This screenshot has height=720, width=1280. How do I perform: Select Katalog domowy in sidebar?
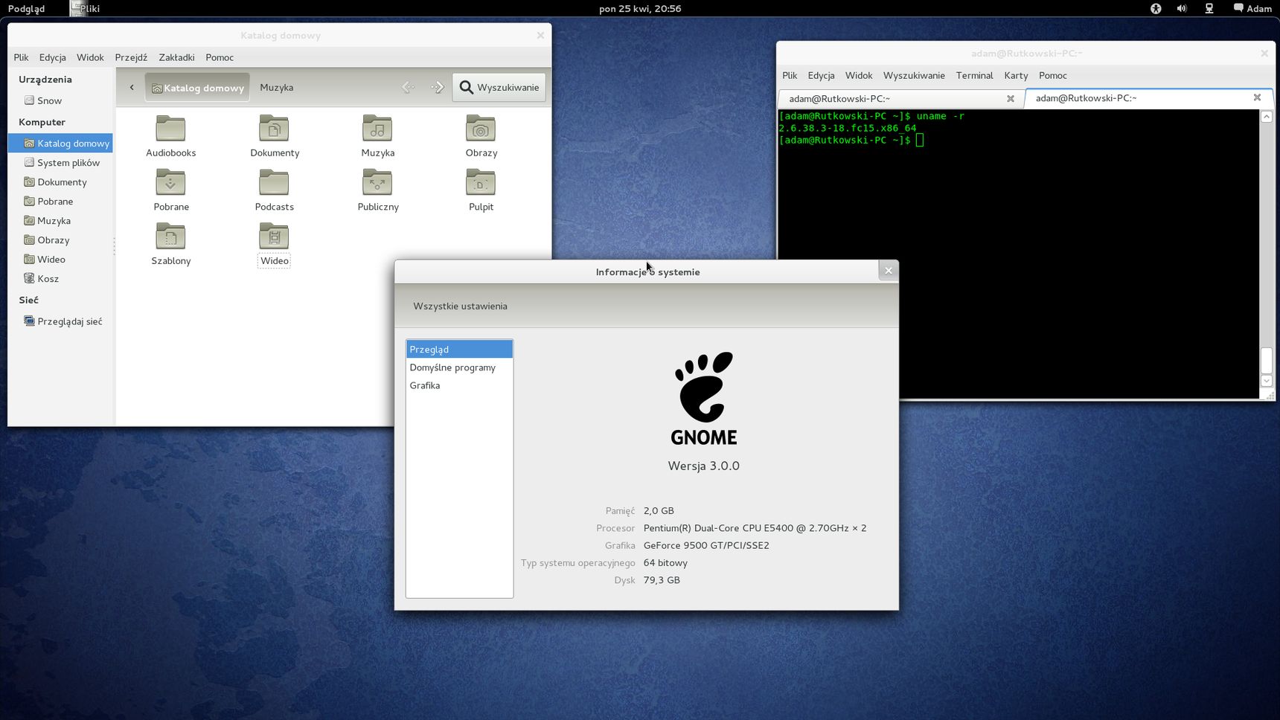click(60, 143)
